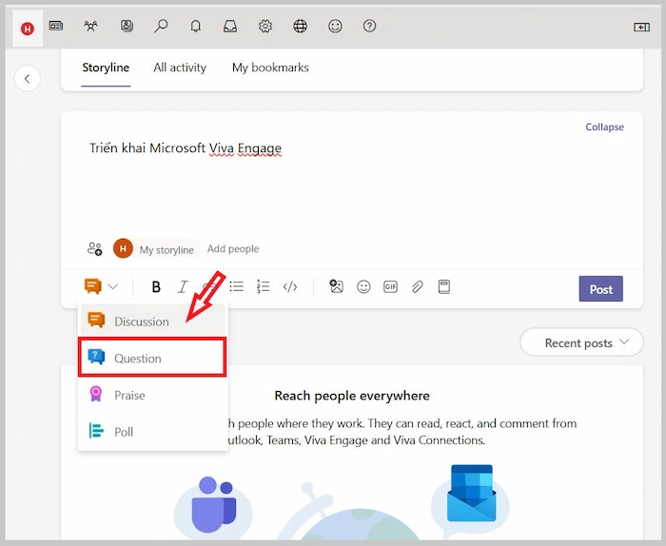
Task: Click the Teams logo illustration
Action: tap(214, 504)
